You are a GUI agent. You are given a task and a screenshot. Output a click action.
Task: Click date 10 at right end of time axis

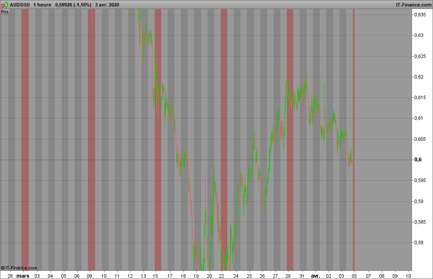[x=408, y=276]
